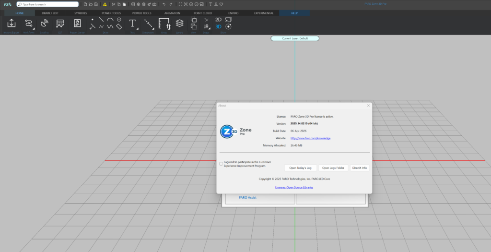Switch to the HELP tab
Image resolution: width=491 pixels, height=252 pixels.
pyautogui.click(x=294, y=13)
